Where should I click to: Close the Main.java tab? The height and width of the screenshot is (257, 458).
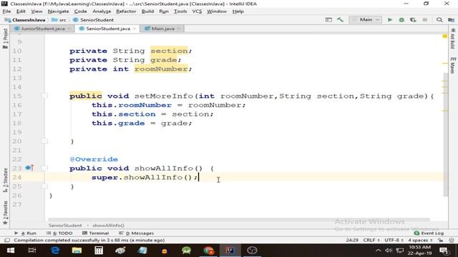[179, 29]
